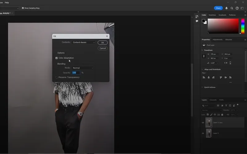Switch to the Channels tab
The width and height of the screenshot is (247, 154).
213,100
